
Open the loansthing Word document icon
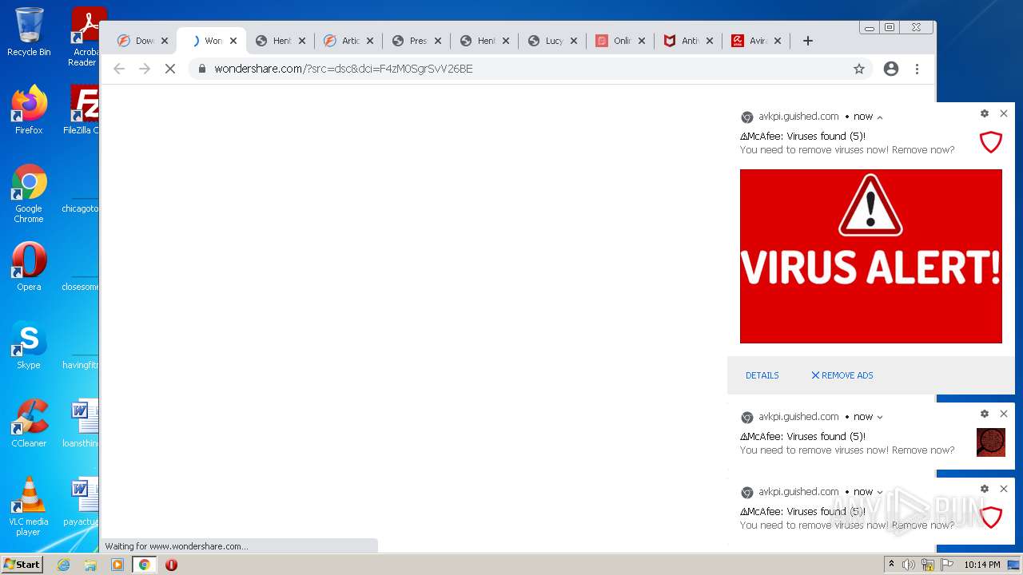(82, 423)
